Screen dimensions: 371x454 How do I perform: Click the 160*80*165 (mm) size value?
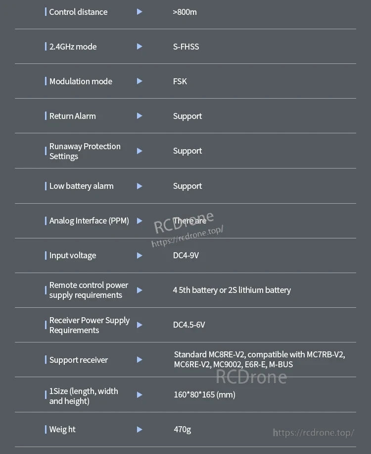[x=204, y=395]
